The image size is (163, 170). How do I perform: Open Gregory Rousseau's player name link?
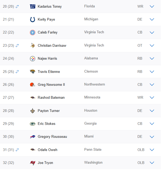tap(52, 137)
